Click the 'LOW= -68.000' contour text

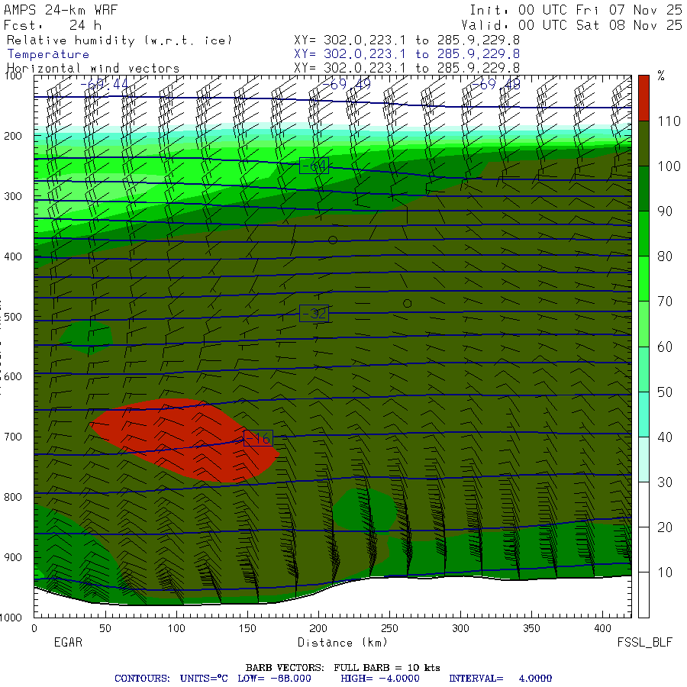274,679
